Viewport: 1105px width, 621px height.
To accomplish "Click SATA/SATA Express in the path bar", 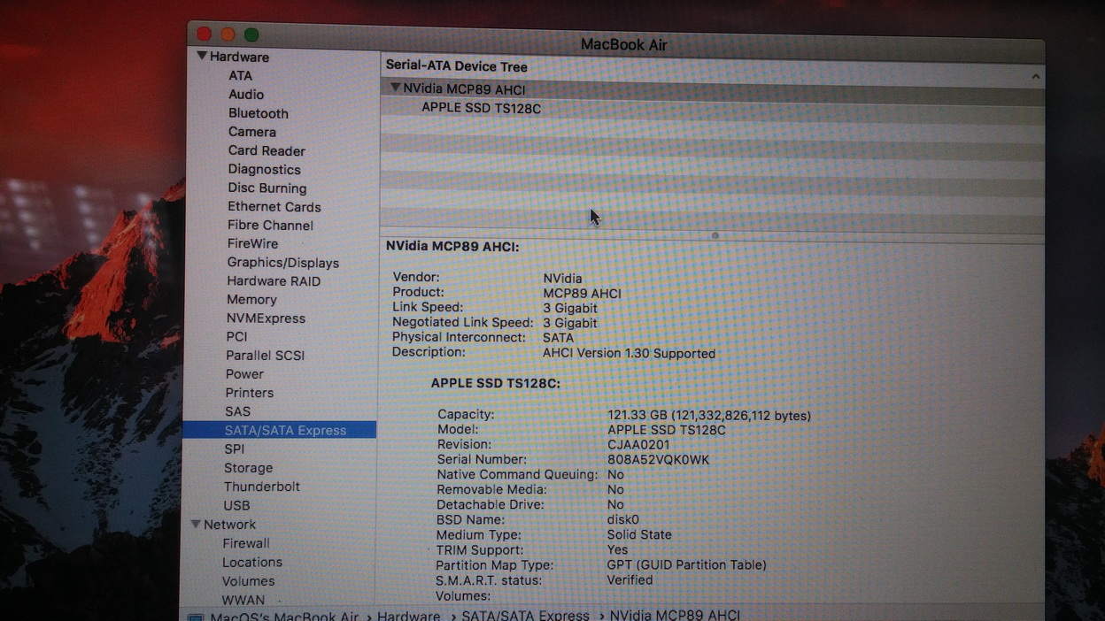I will 525,616.
